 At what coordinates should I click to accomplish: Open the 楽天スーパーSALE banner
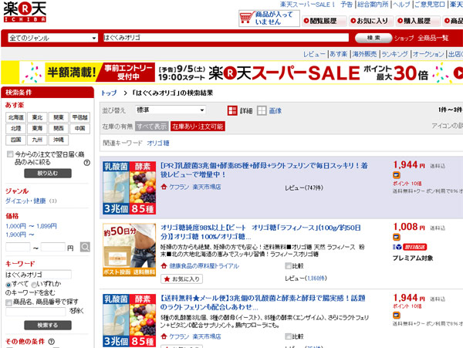(231, 73)
